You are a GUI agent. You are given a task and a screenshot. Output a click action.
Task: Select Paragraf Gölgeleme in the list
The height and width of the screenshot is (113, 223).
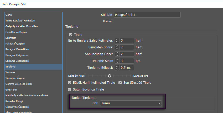point(17,55)
